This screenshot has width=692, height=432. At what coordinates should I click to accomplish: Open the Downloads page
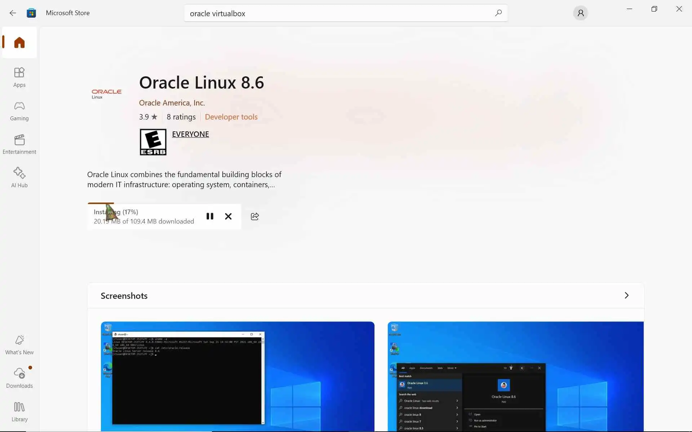19,378
